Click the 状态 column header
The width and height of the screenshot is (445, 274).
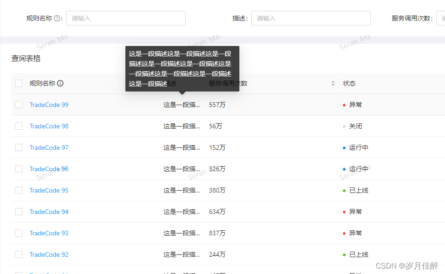tap(349, 83)
